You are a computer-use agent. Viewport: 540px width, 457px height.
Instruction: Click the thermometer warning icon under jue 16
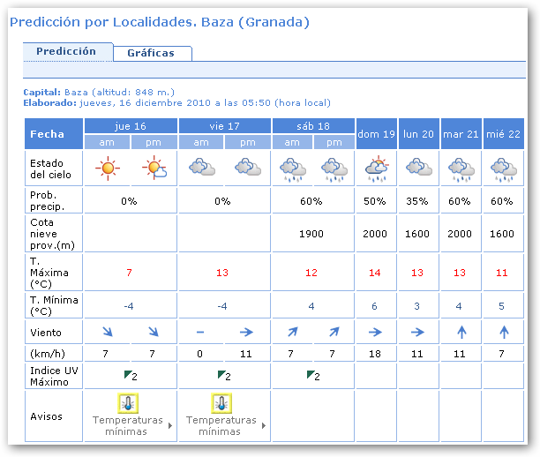click(128, 404)
